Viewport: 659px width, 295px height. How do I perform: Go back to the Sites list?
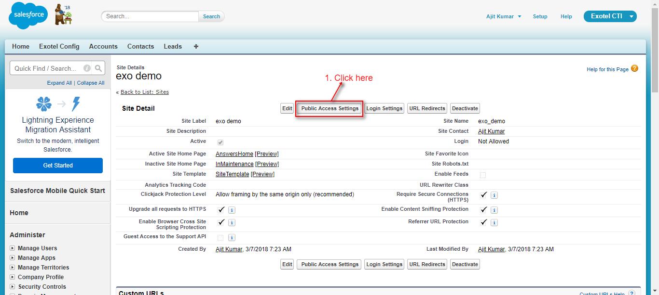[x=144, y=92]
